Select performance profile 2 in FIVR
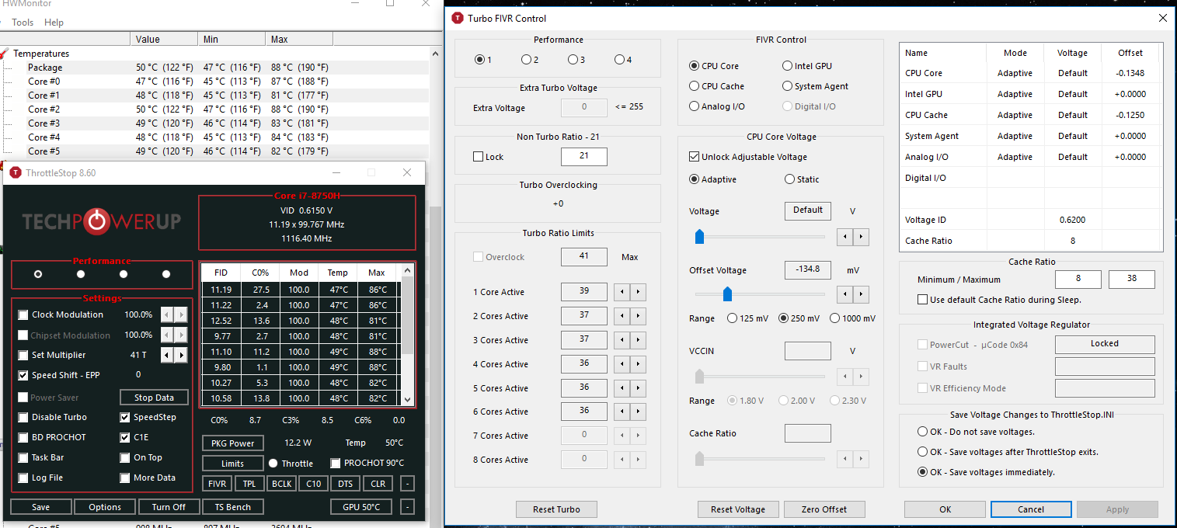 (x=526, y=60)
